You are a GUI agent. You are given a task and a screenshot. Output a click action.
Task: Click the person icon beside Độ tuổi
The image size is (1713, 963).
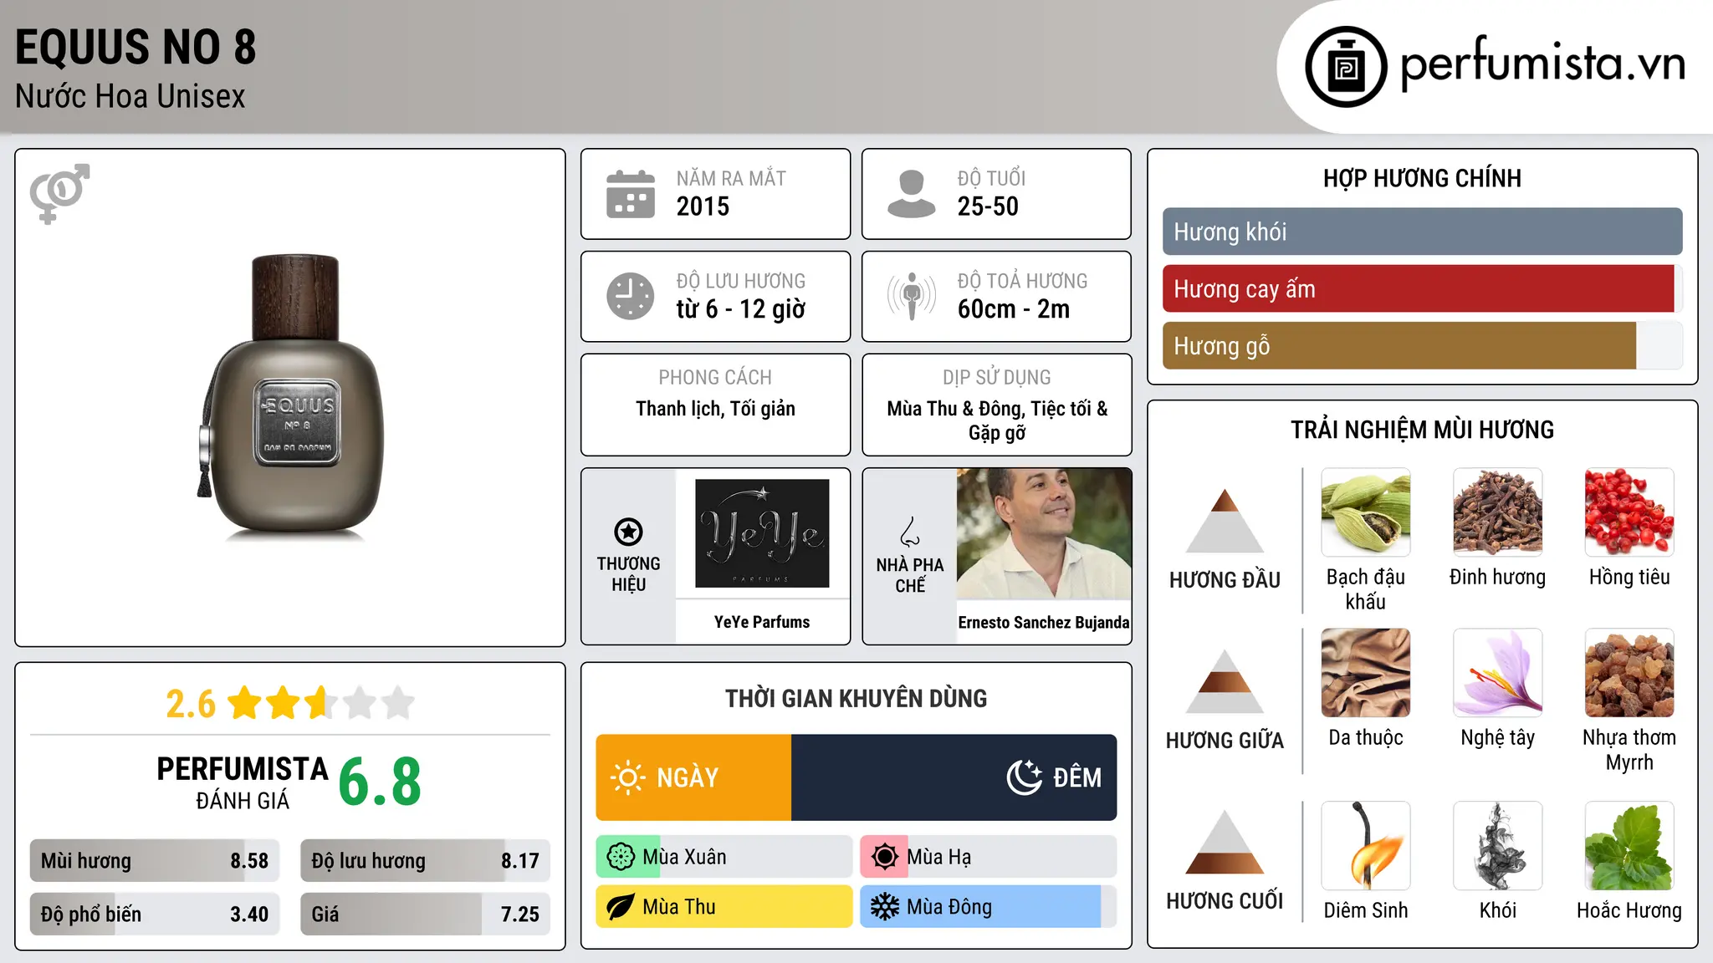(912, 194)
